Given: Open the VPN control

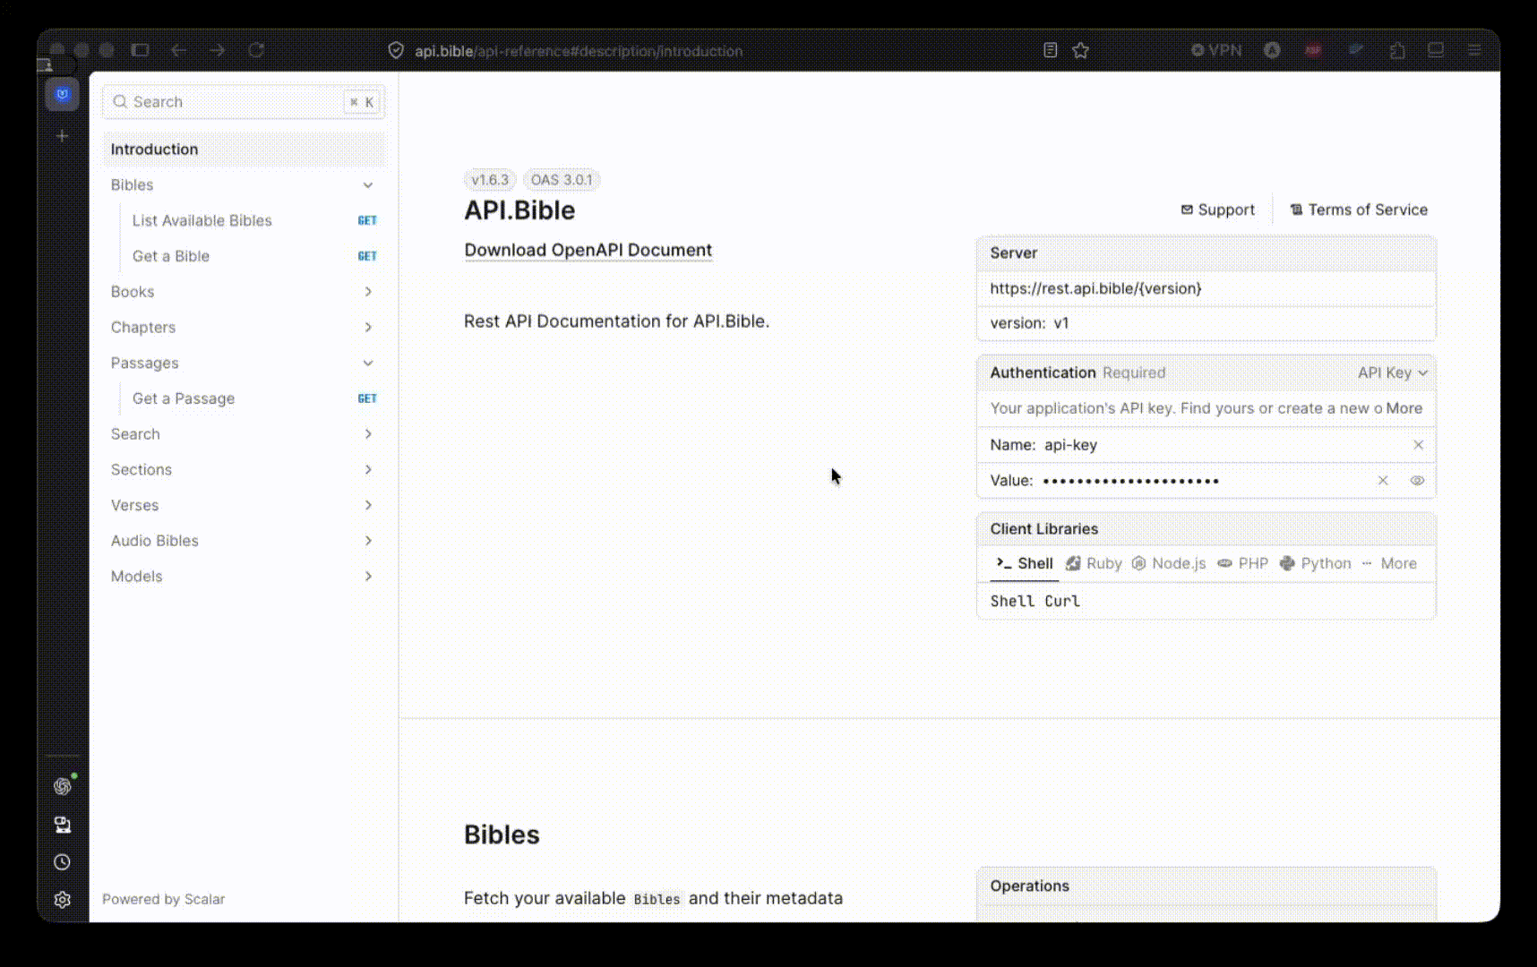Looking at the screenshot, I should (1216, 50).
